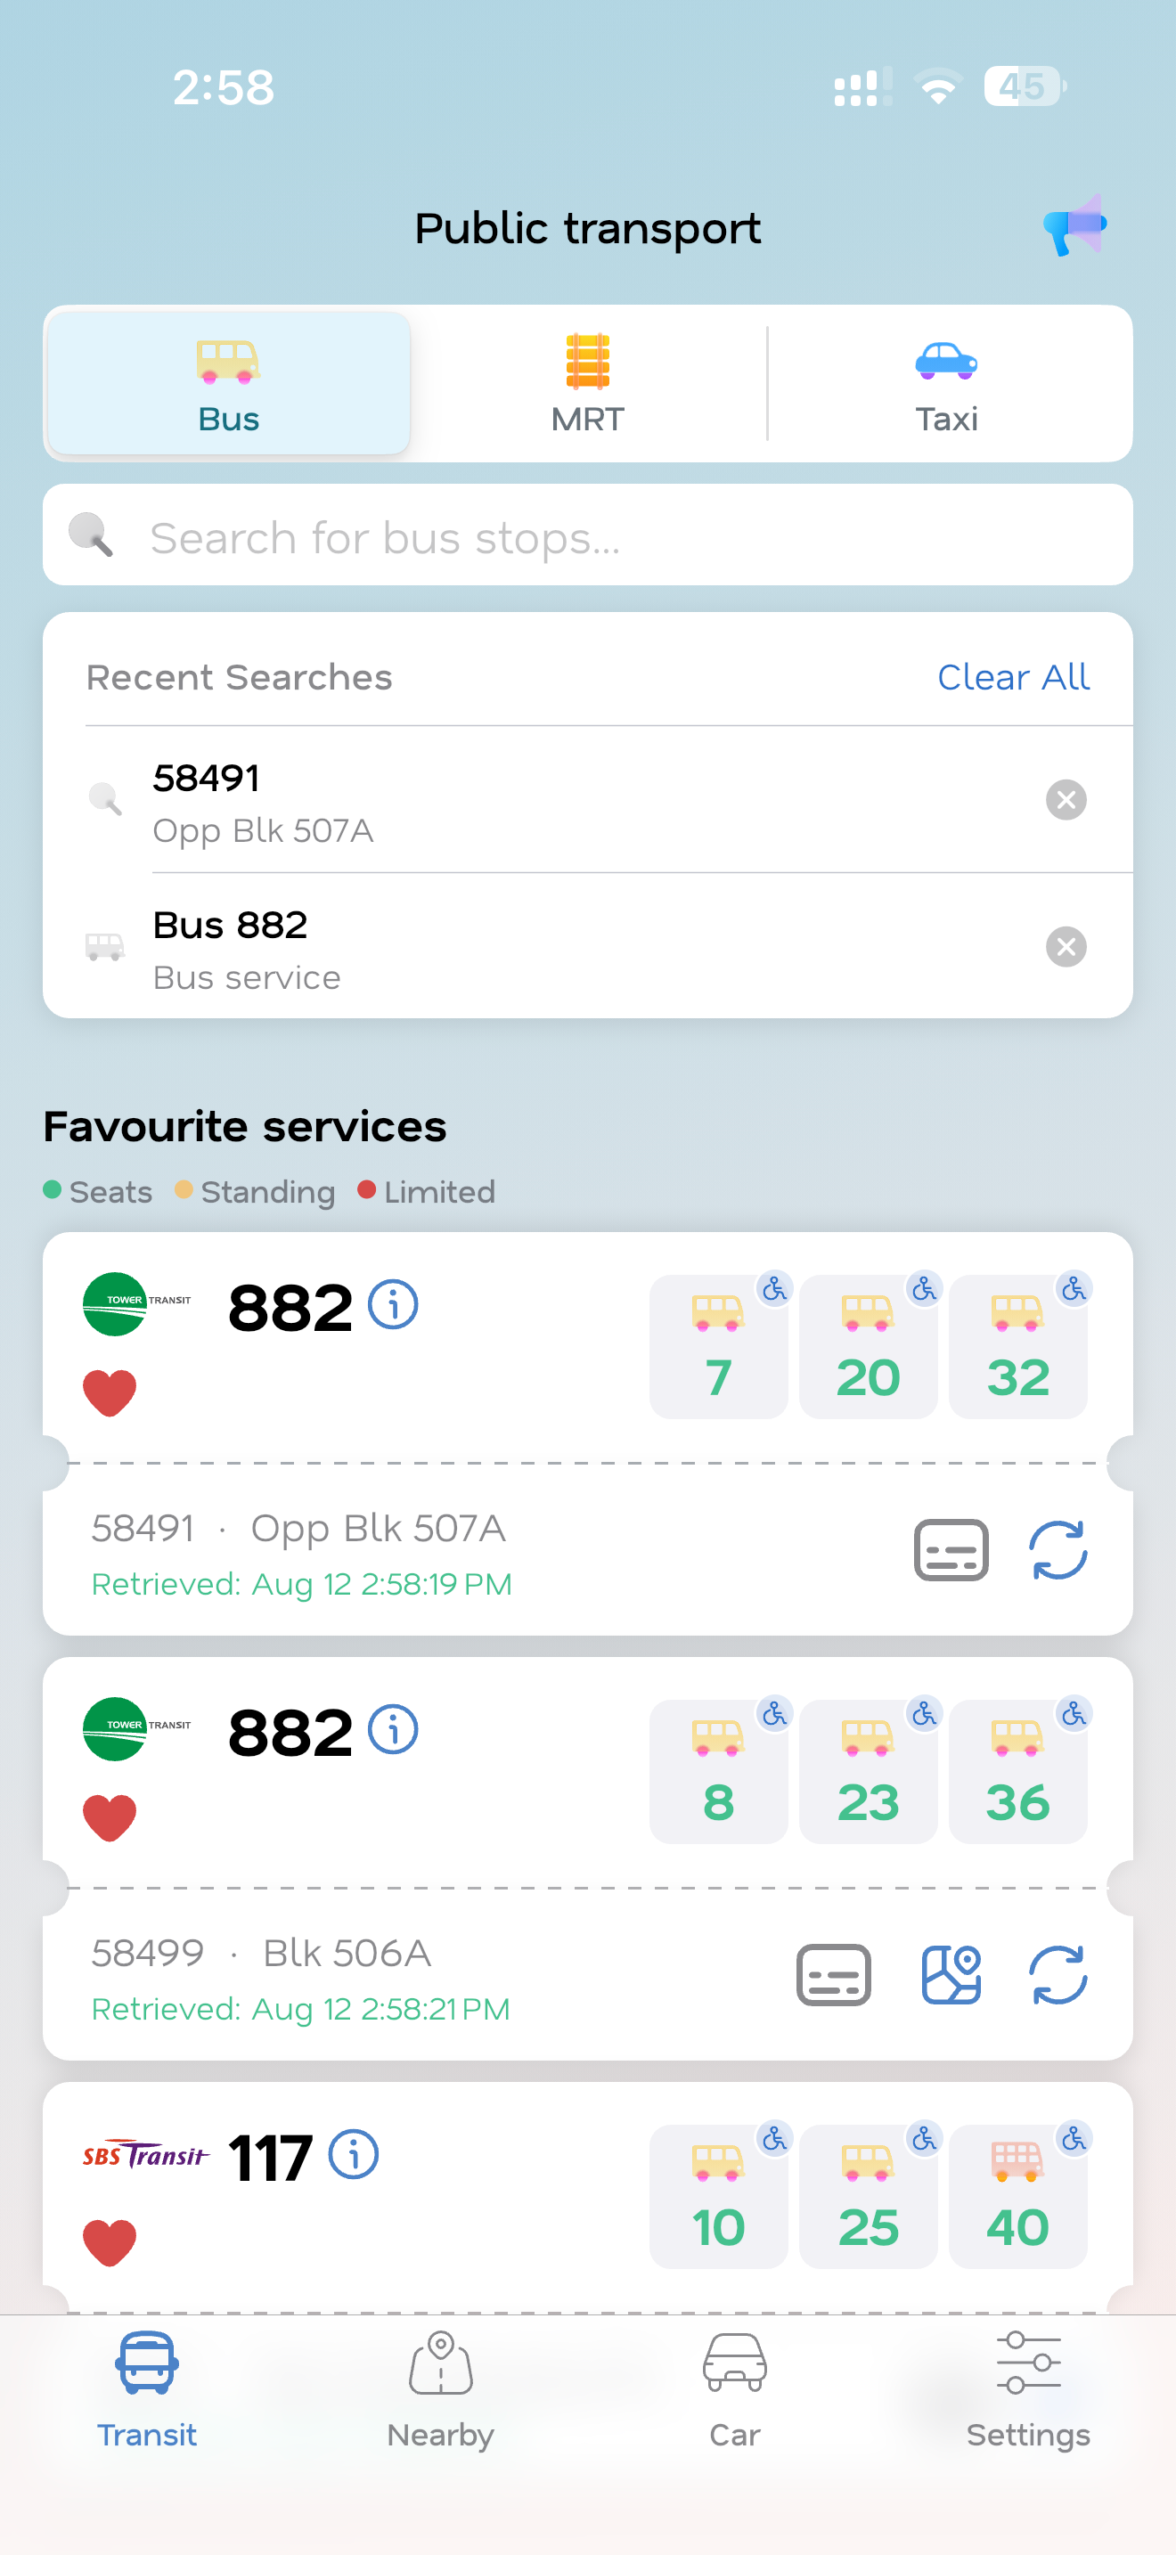Switch to the Taxi tab
This screenshot has height=2555, width=1176.
pos(947,384)
